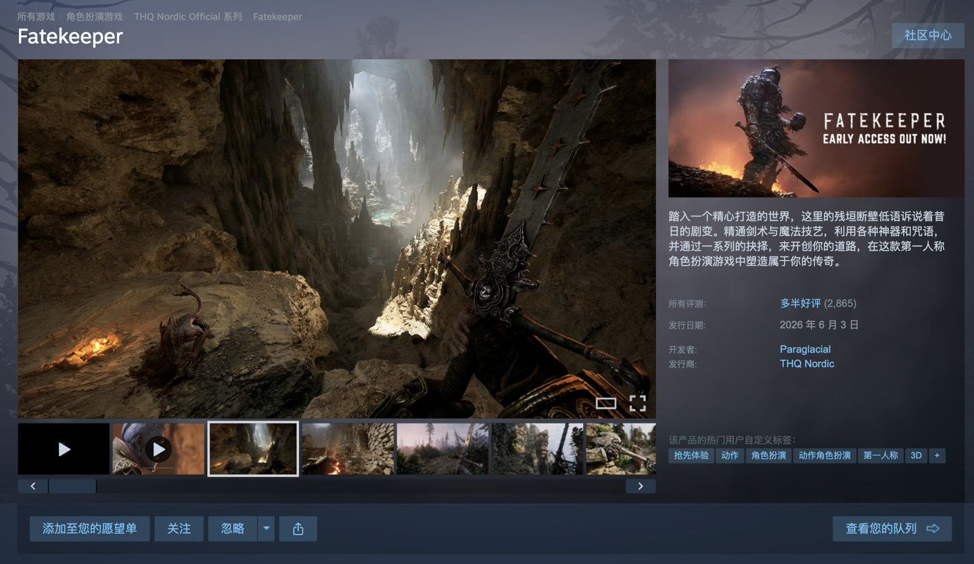
Task: Open 社区中心 community hub
Action: tap(928, 35)
